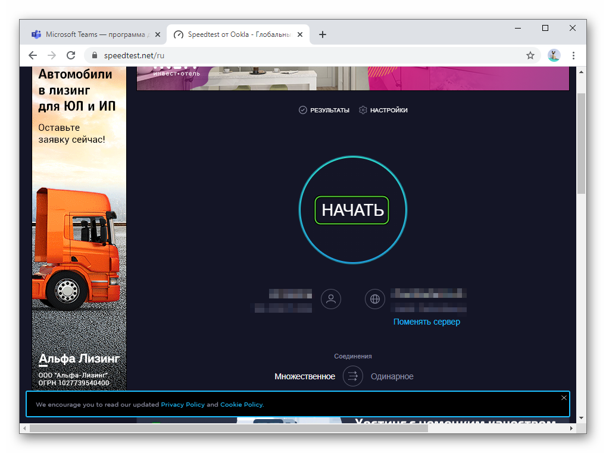Viewport: 606px width, 453px height.
Task: Close the Speedtest tab
Action: pos(300,34)
